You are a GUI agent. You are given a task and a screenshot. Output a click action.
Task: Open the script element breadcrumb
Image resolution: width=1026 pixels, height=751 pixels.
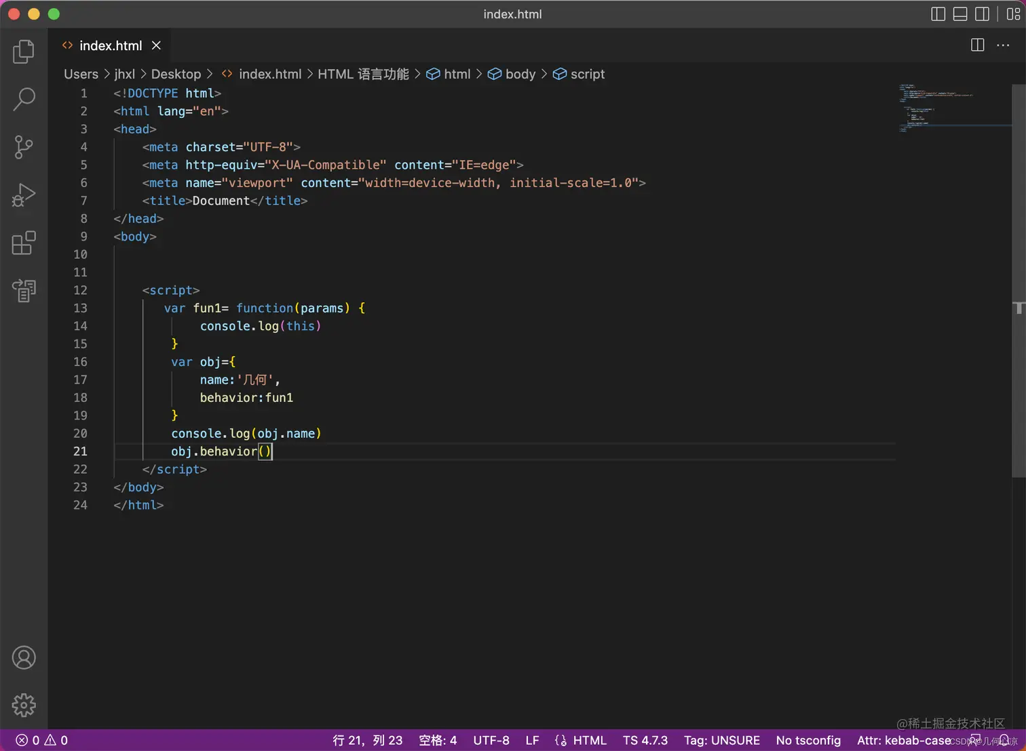(579, 74)
